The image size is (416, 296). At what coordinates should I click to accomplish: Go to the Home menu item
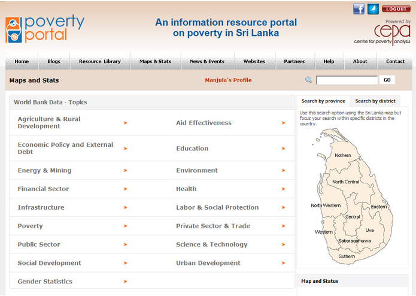coord(22,61)
